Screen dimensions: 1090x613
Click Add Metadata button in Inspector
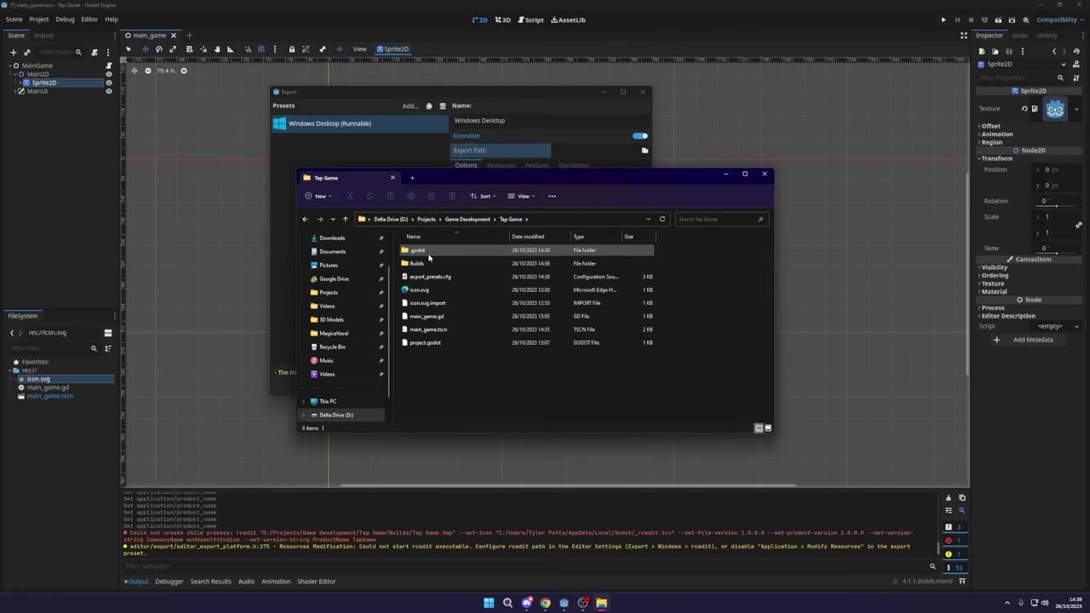click(x=1025, y=340)
